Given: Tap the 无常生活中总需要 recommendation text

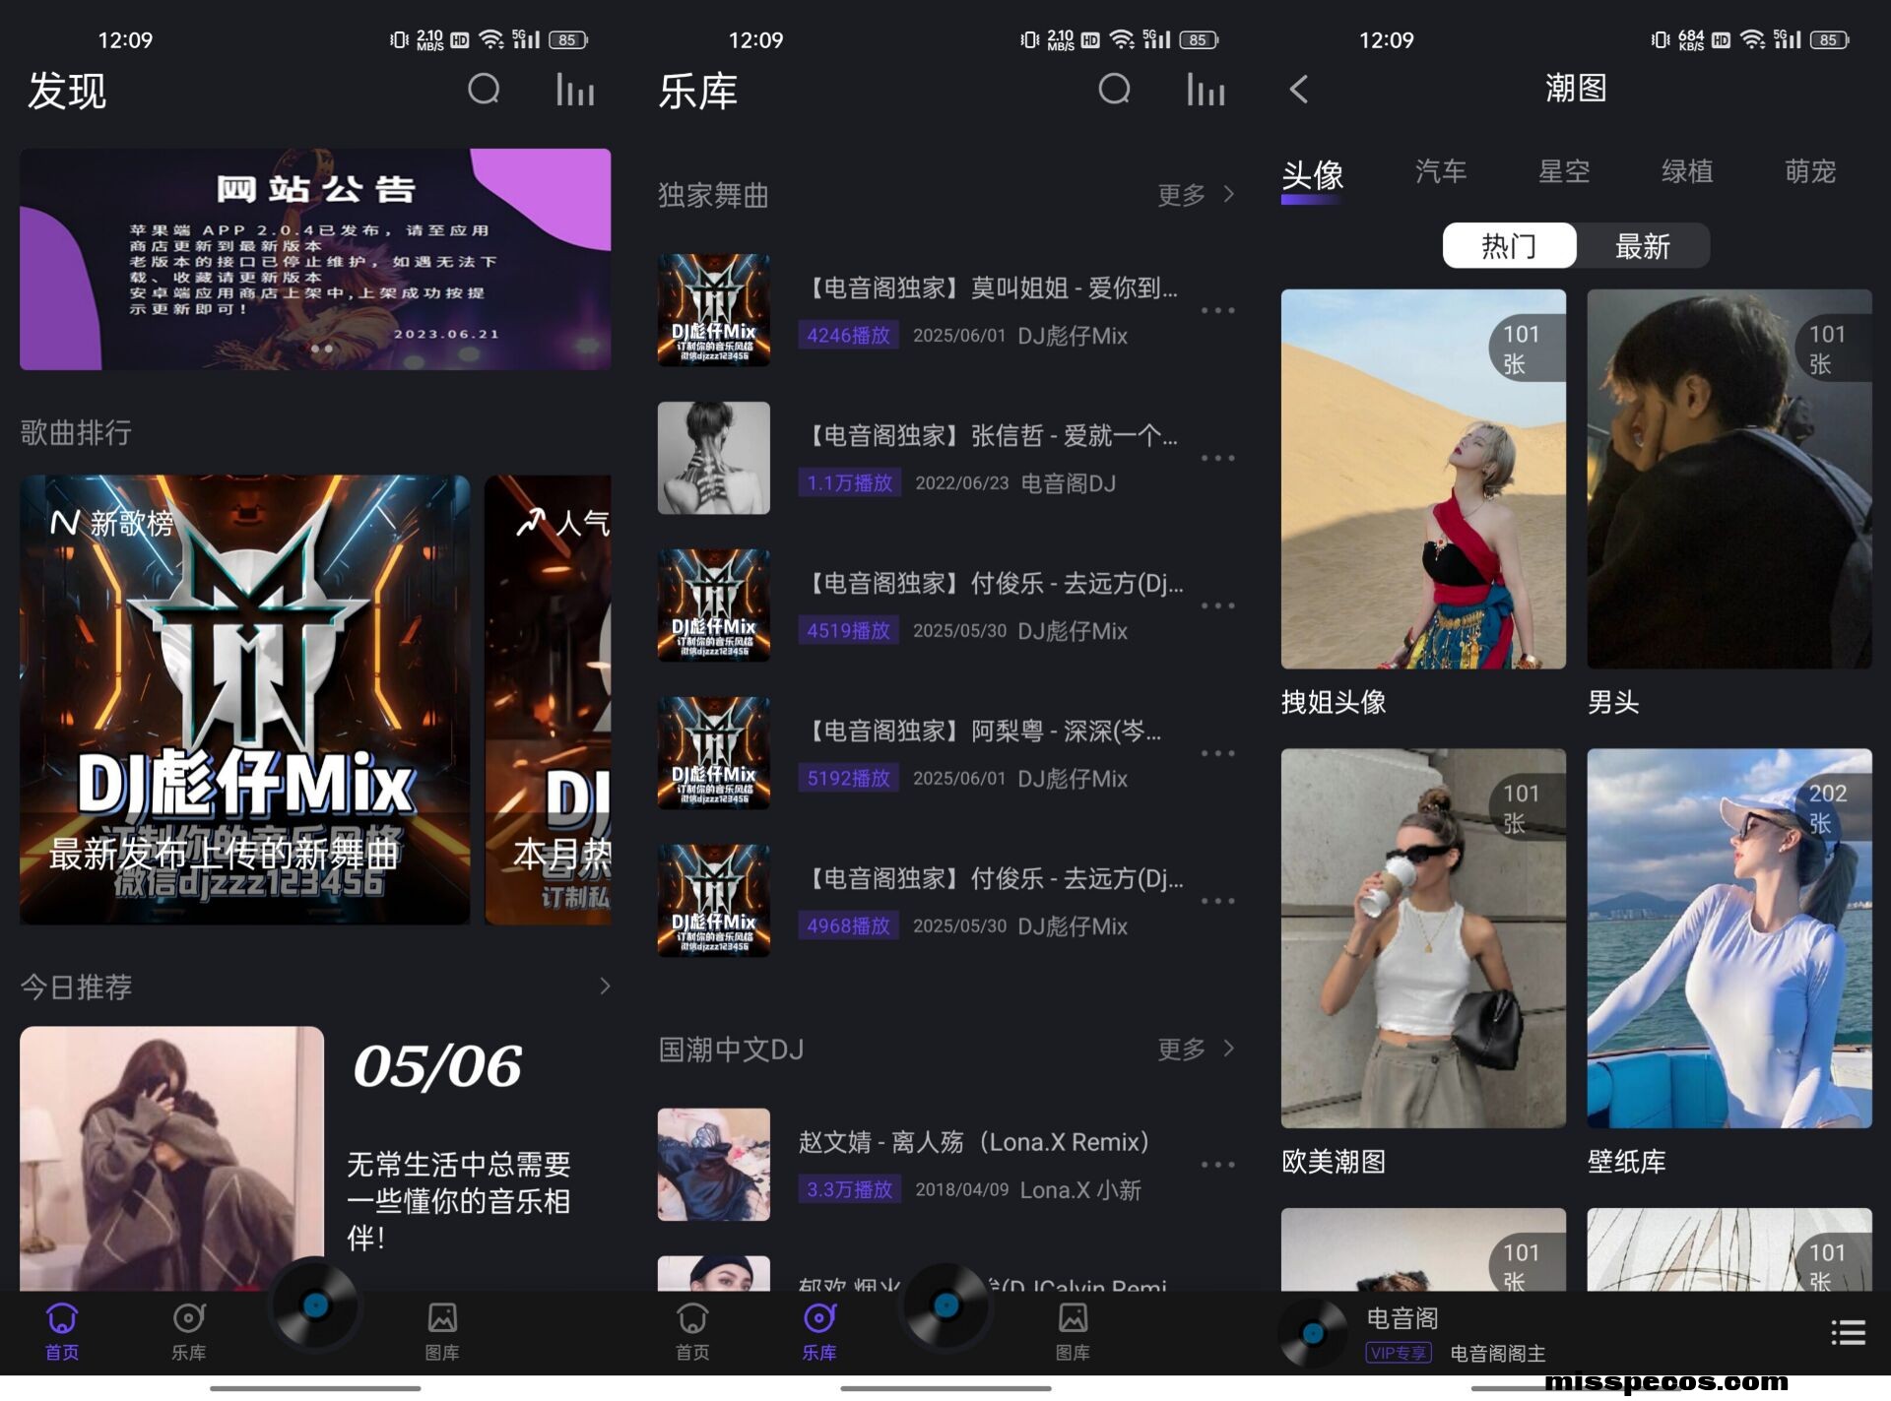Looking at the screenshot, I should coord(459,1201).
